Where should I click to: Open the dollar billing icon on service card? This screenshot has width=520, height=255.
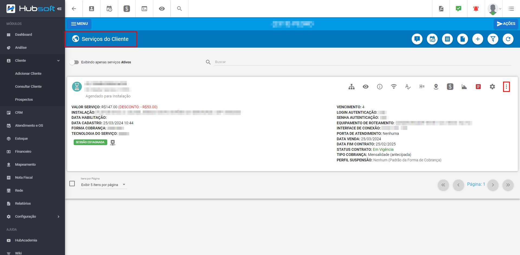coord(450,87)
